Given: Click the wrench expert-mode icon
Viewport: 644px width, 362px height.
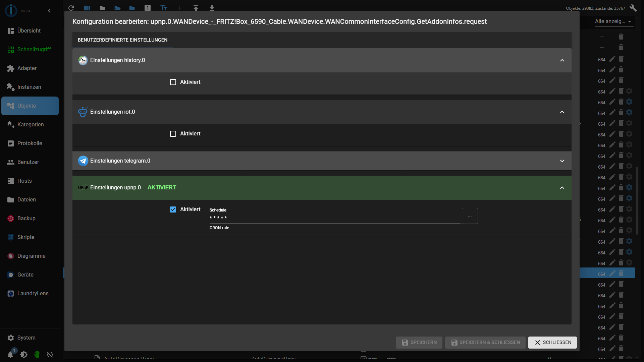Looking at the screenshot, I should [633, 8].
